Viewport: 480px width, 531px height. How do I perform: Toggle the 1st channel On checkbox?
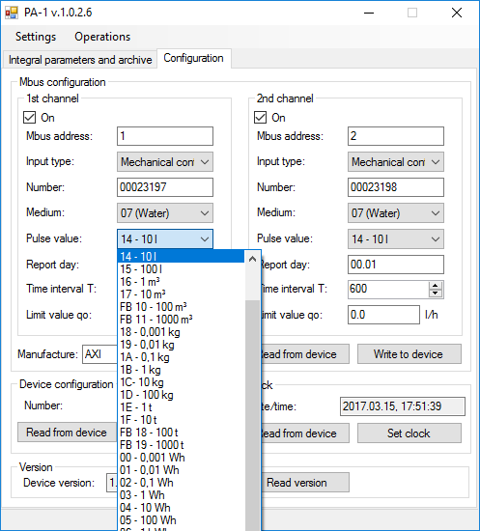[x=29, y=118]
